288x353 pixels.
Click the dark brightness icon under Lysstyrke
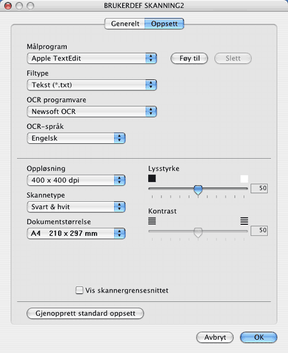[152, 179]
